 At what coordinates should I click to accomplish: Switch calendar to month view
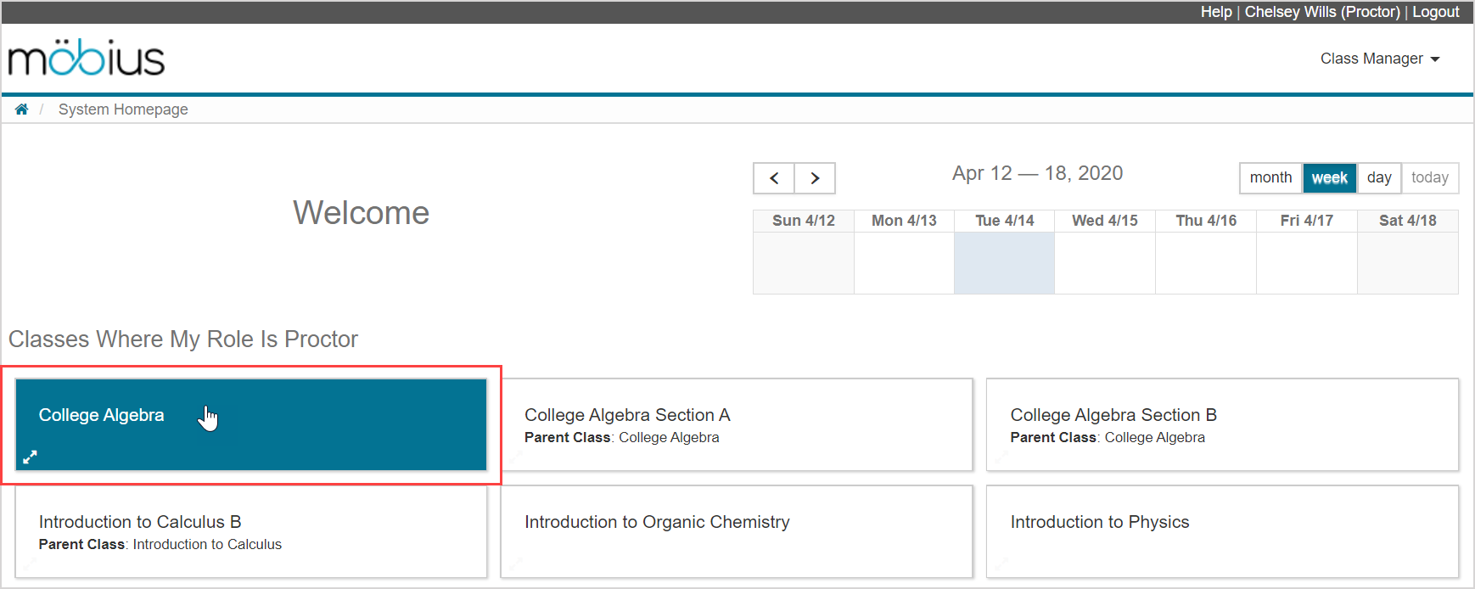(x=1270, y=177)
